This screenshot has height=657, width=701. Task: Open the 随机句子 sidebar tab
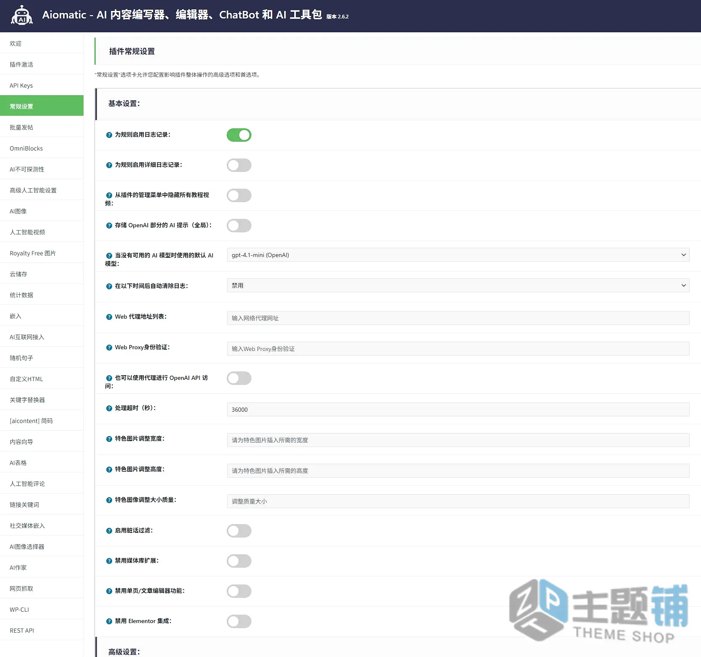pyautogui.click(x=42, y=358)
